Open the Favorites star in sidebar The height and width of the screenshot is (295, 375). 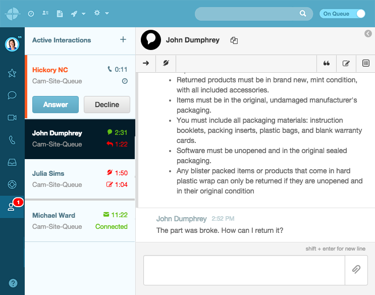point(12,73)
